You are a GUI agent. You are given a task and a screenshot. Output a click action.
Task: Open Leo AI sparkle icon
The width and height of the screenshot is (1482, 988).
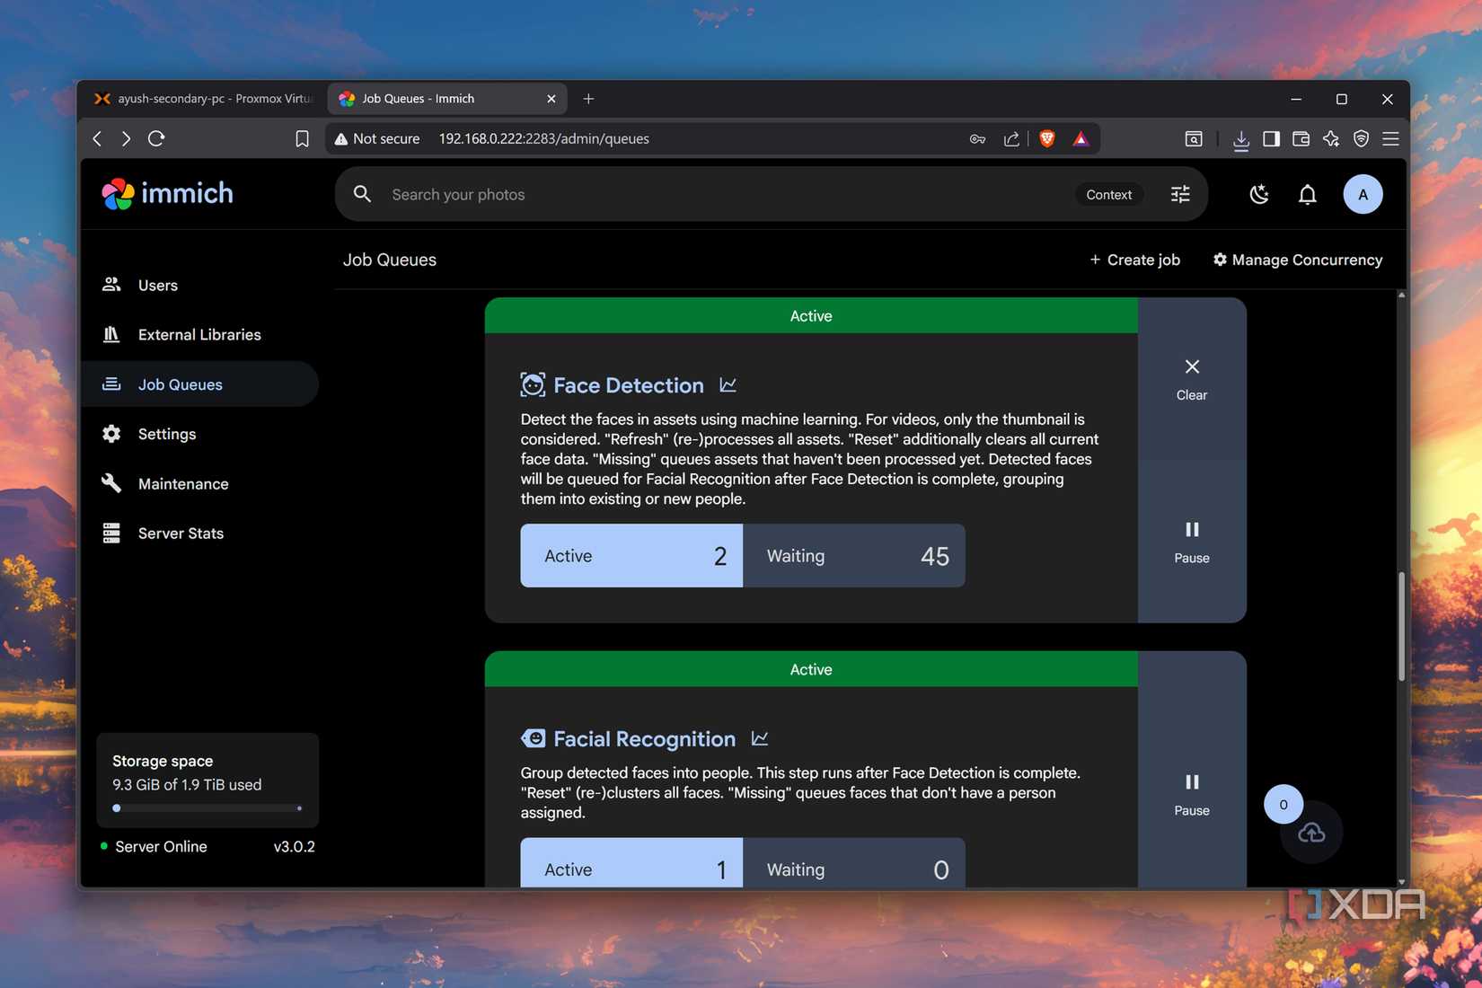[1331, 138]
